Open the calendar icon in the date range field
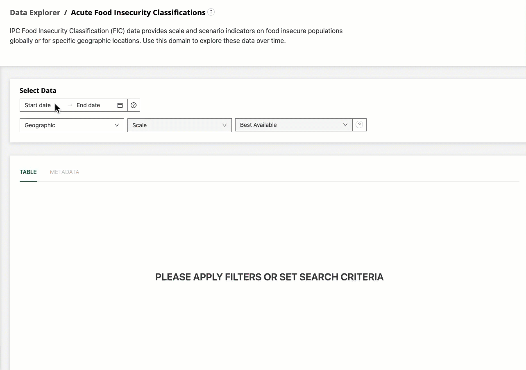Image resolution: width=526 pixels, height=370 pixels. 120,105
